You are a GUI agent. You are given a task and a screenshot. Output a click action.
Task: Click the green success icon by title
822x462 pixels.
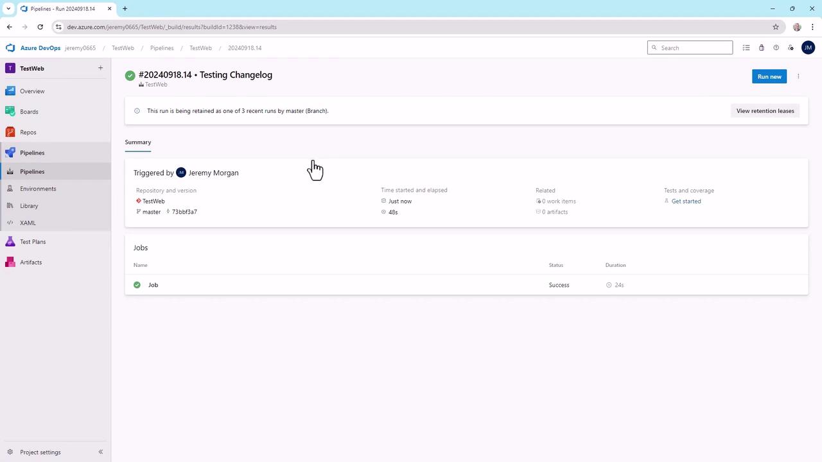click(130, 76)
